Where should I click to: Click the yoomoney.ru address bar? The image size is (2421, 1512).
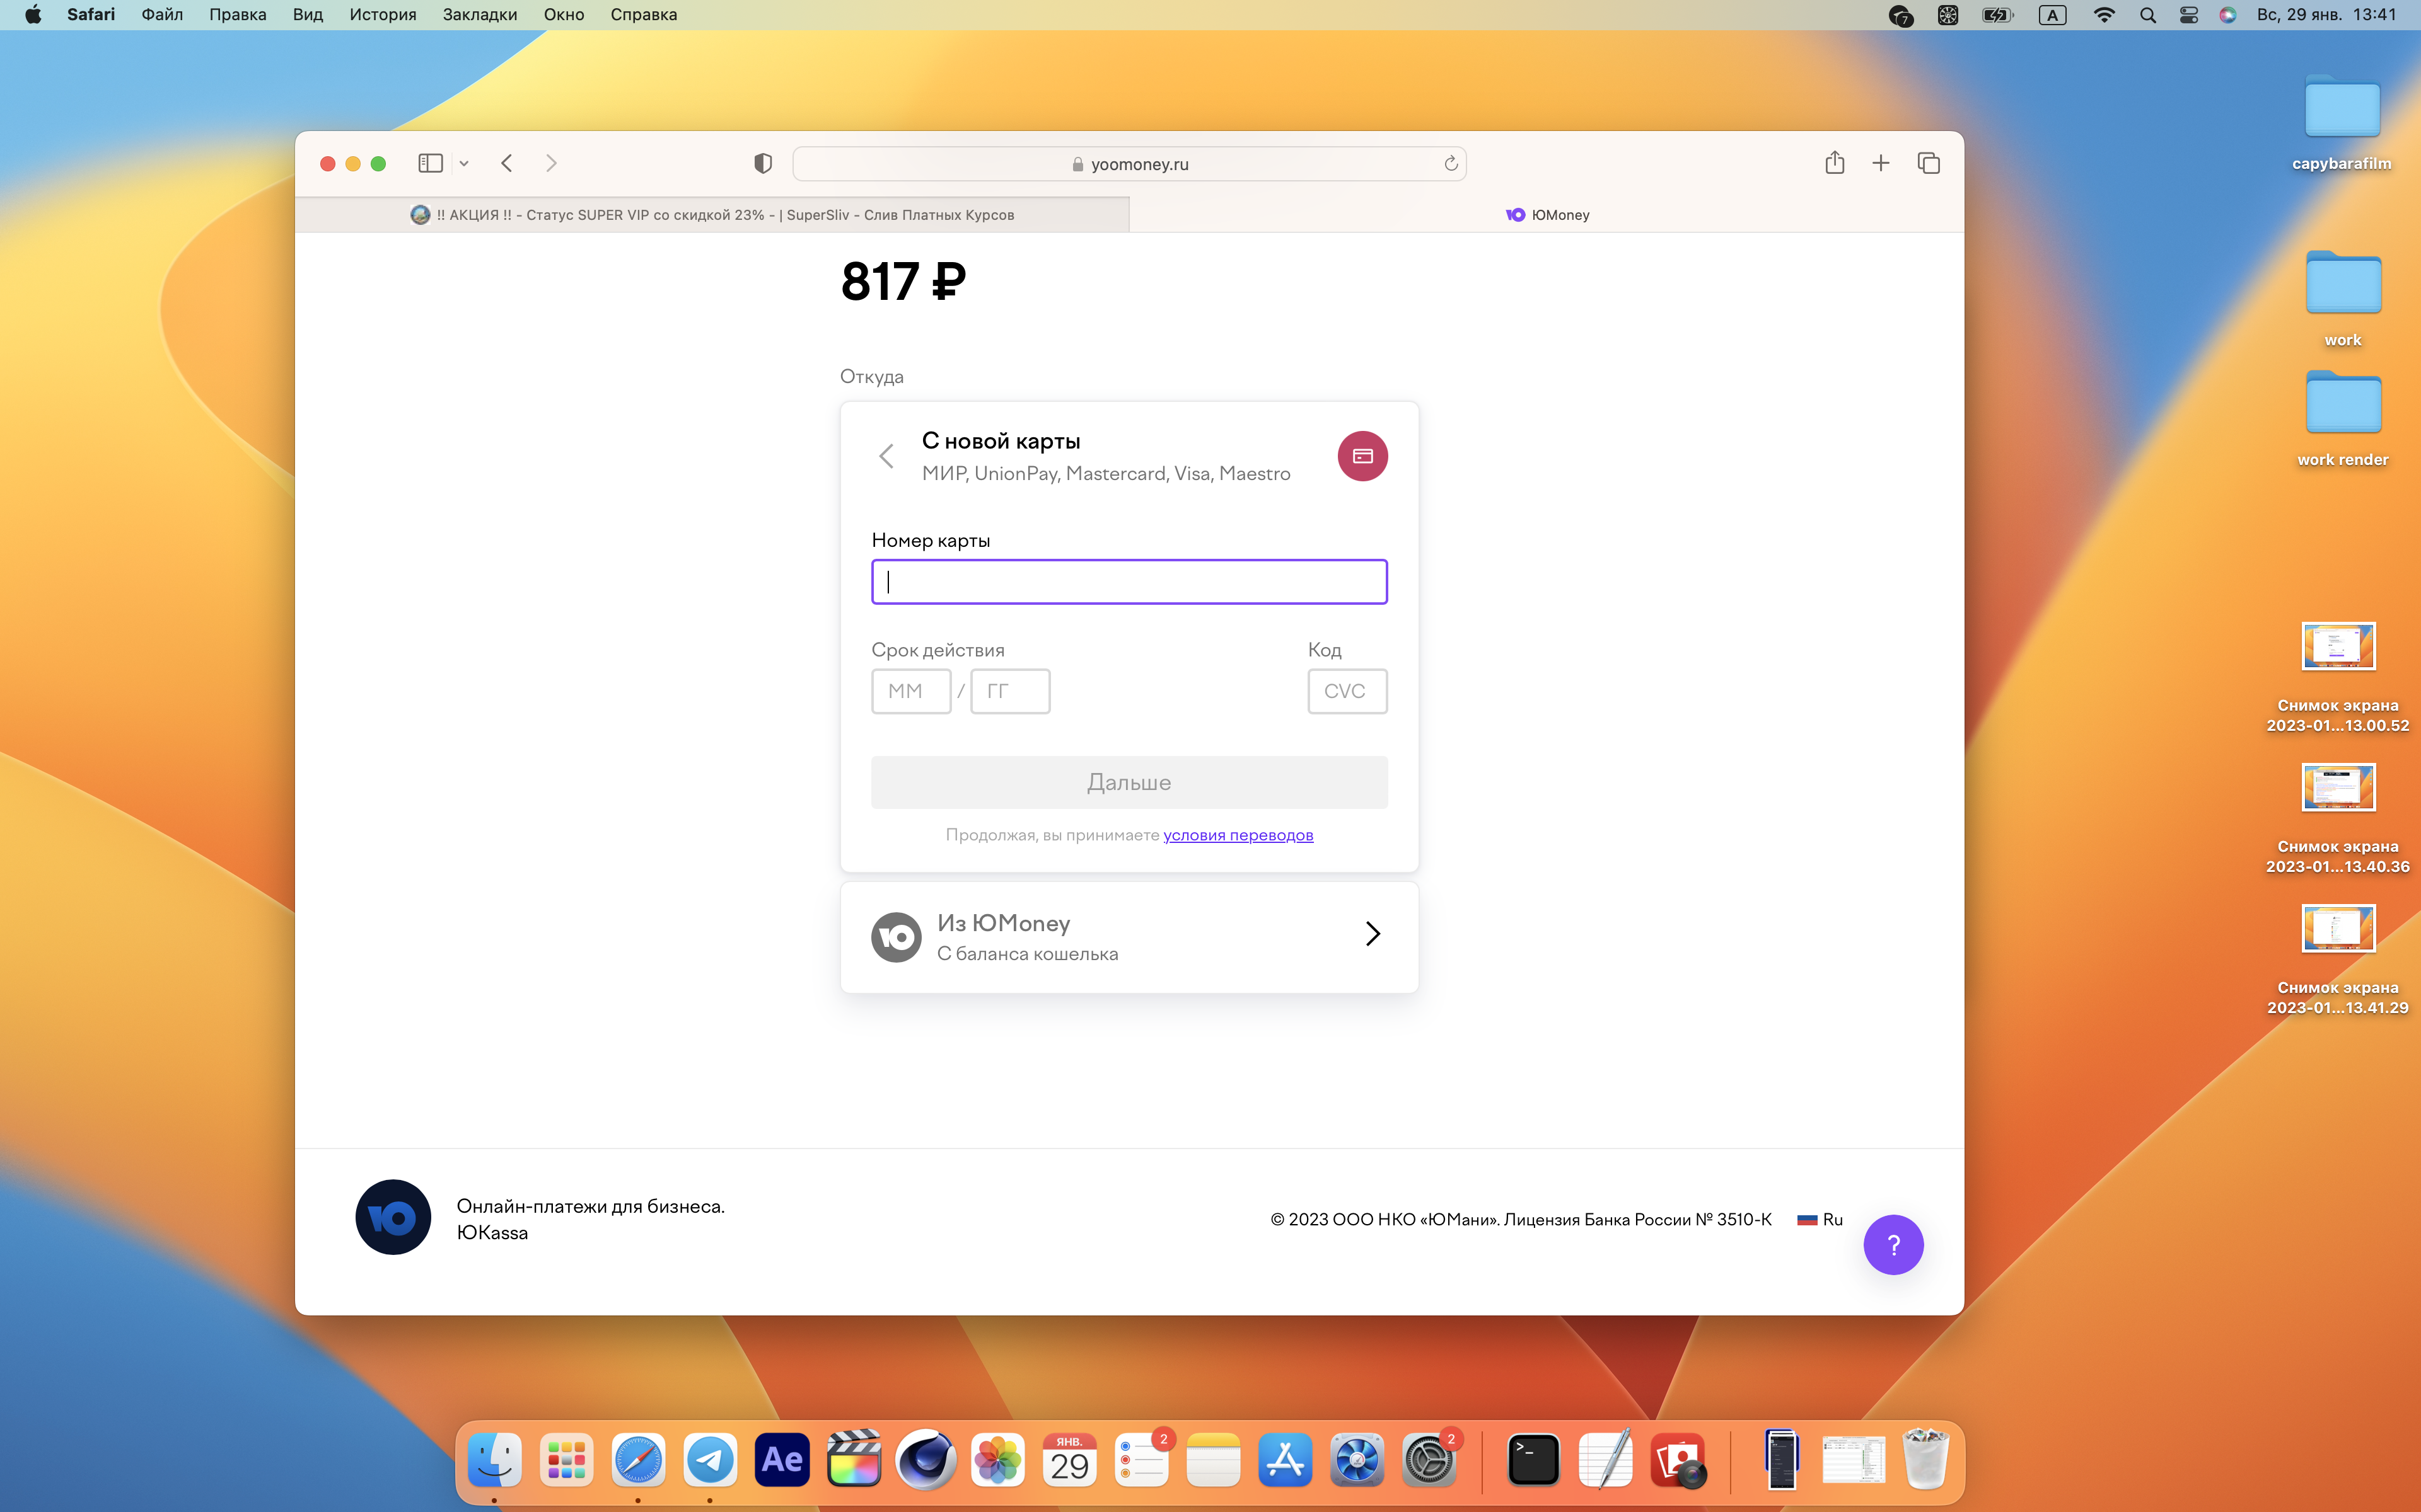point(1129,164)
